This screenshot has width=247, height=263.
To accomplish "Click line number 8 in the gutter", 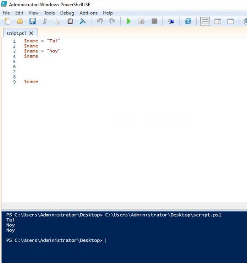I will coord(14,77).
